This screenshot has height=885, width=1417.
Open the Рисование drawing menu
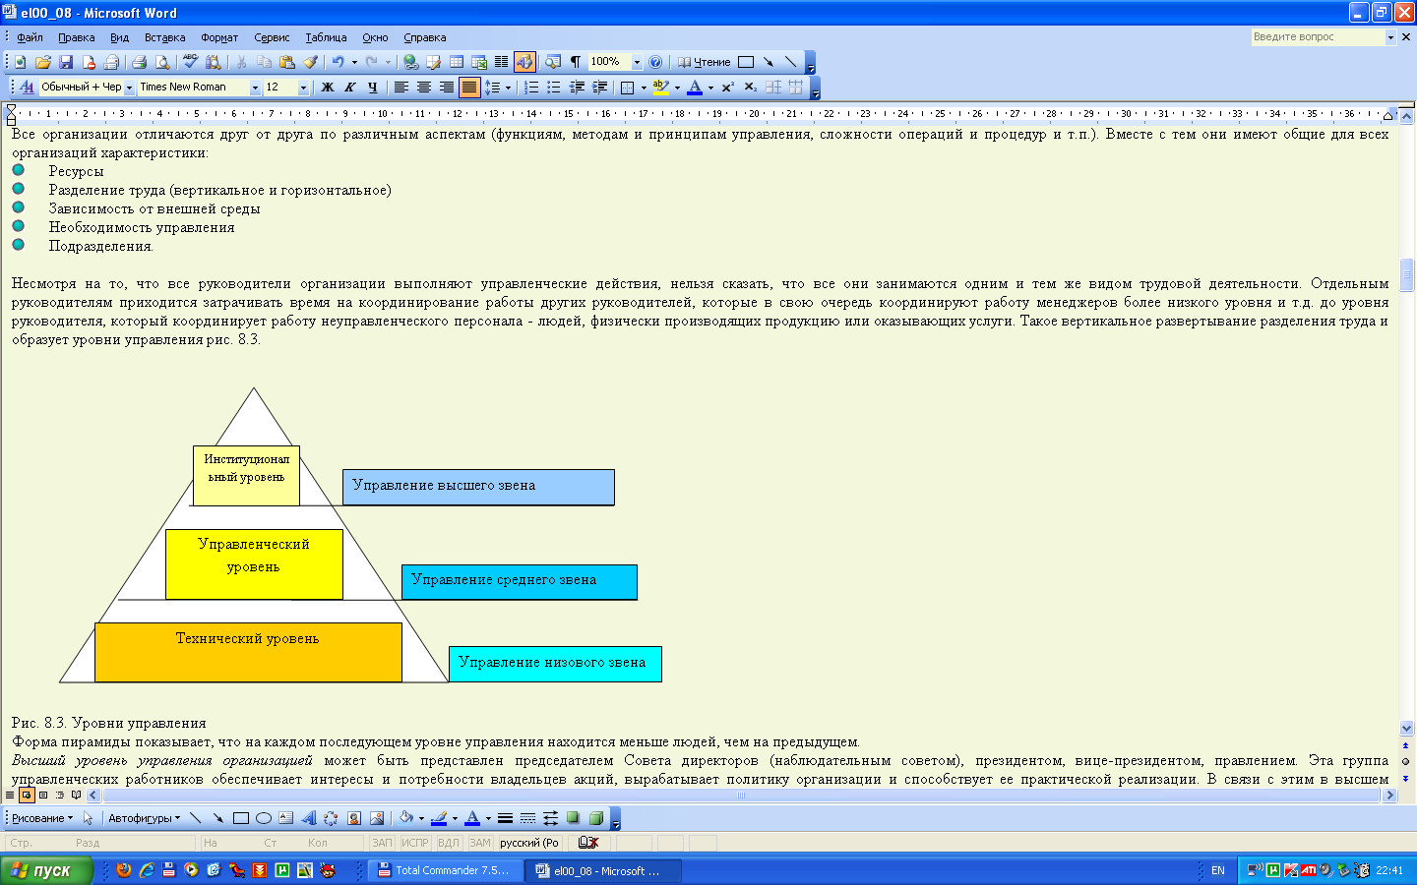41,818
